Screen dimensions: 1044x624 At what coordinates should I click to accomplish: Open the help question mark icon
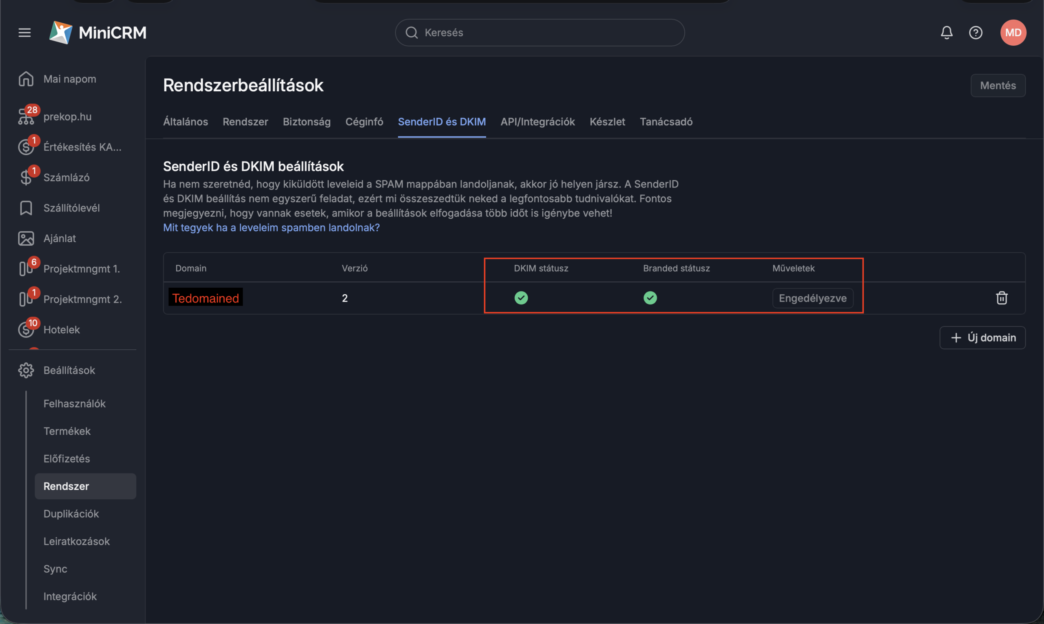click(975, 32)
